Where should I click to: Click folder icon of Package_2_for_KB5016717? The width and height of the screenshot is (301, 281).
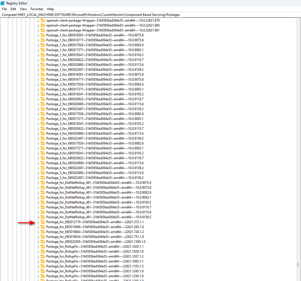point(43,79)
